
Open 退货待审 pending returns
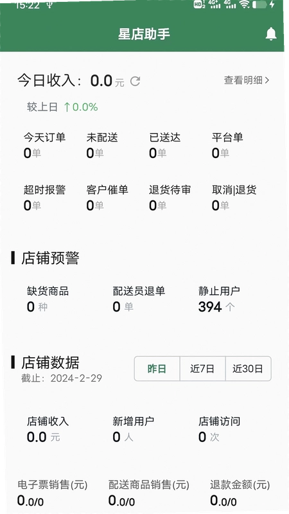[170, 197]
